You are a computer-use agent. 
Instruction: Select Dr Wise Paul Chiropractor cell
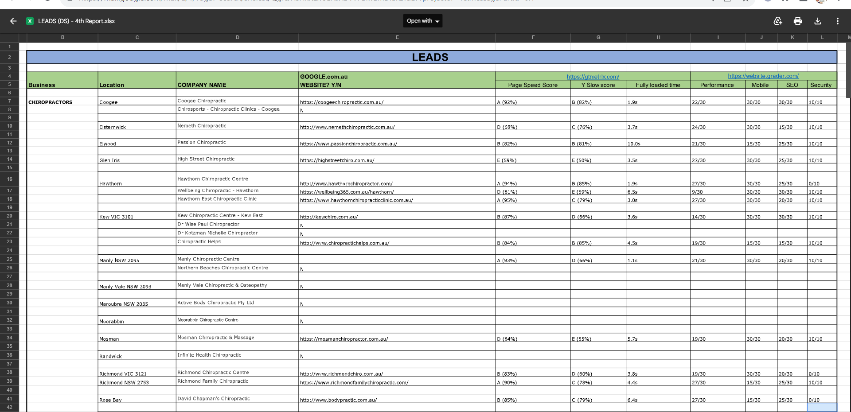(237, 224)
